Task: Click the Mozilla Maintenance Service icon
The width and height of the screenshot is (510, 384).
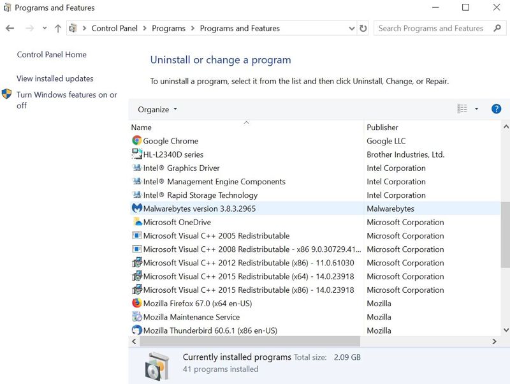Action: click(x=137, y=316)
